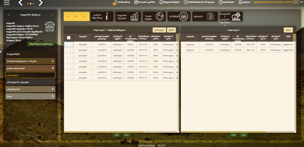The image size is (304, 147).
Task: Check the row with ID 11039183
Action: [69, 72]
